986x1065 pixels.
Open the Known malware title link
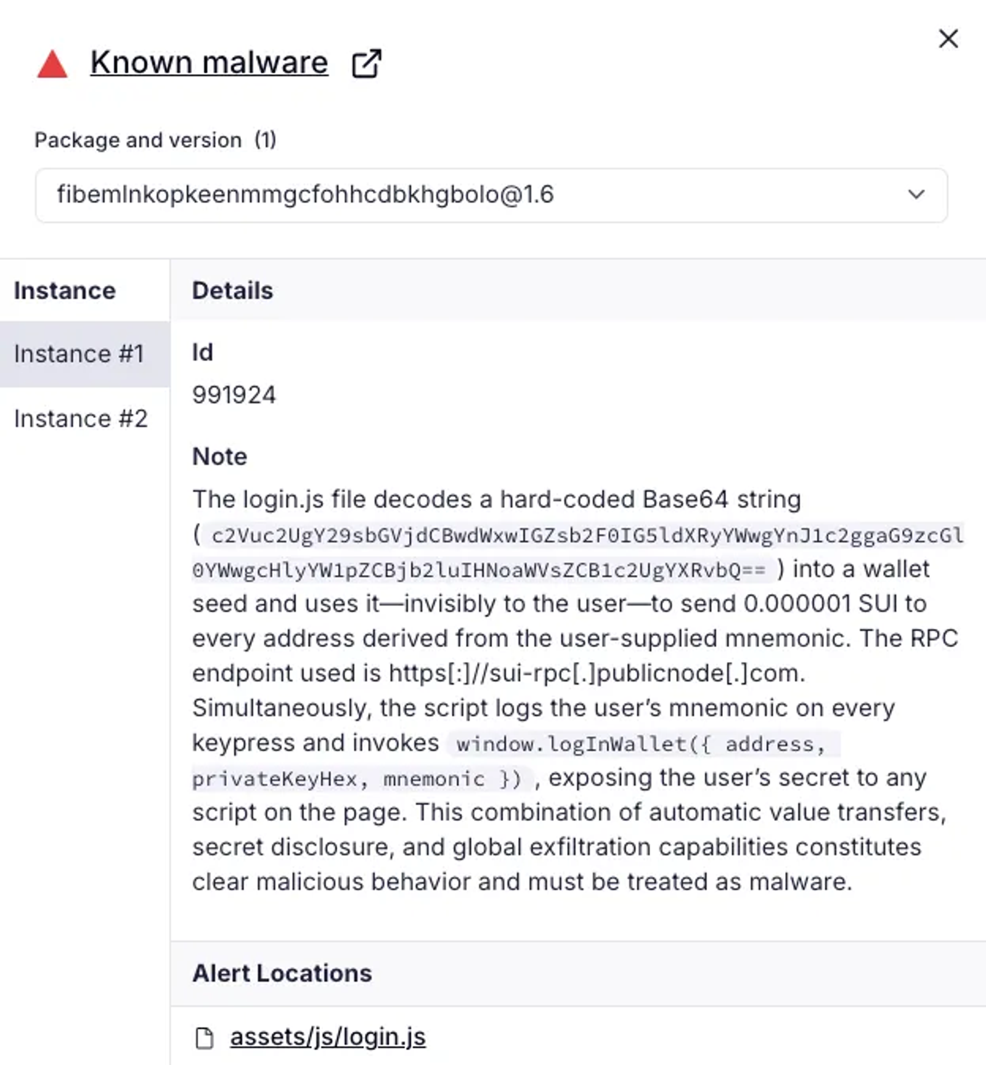209,63
